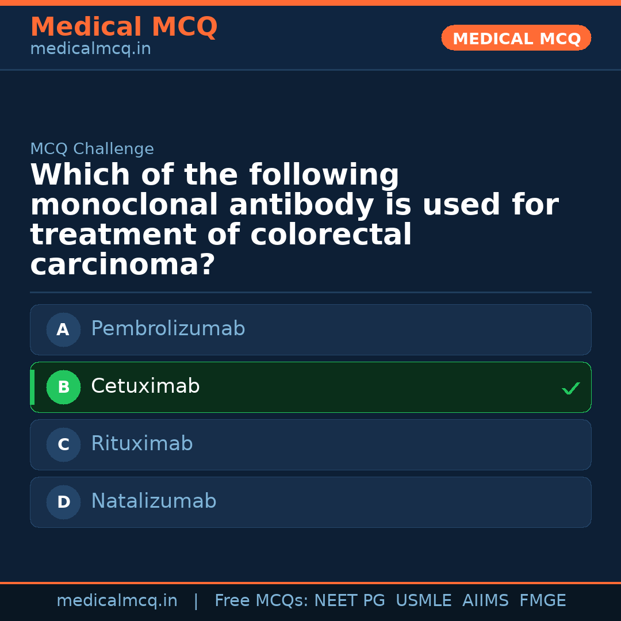The height and width of the screenshot is (621, 621).
Task: Click the colorectal carcinoma question text
Action: (x=294, y=220)
